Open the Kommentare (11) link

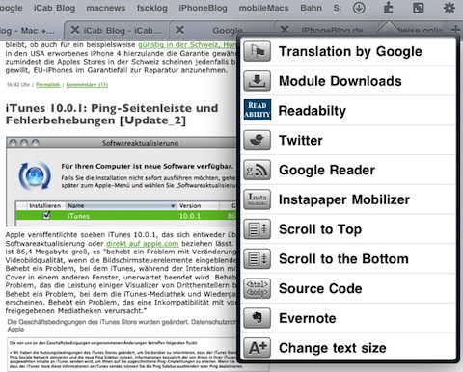87,85
